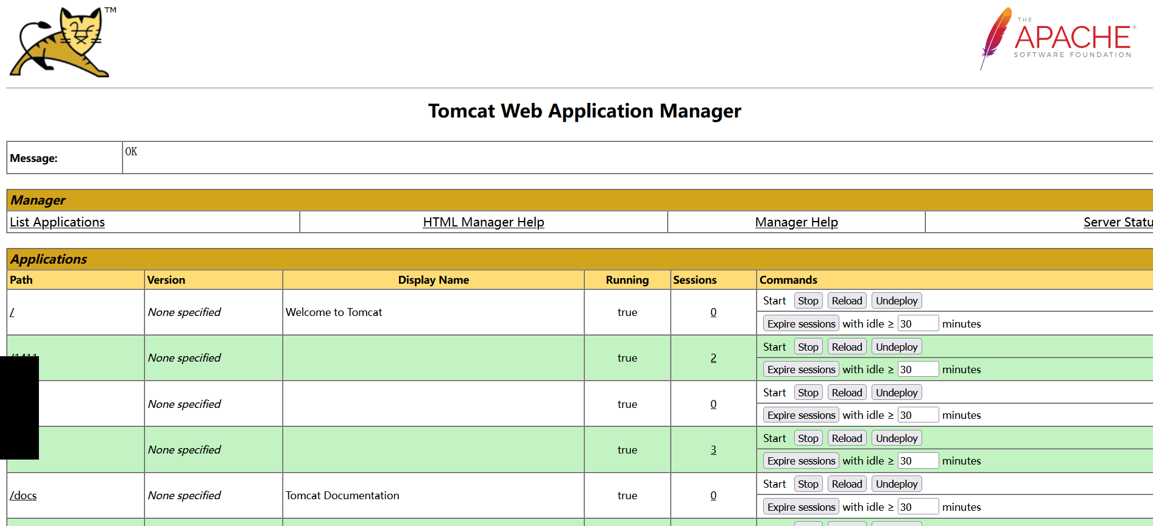The height and width of the screenshot is (526, 1153).
Task: Click the Tomcat cat logo
Action: coord(61,43)
